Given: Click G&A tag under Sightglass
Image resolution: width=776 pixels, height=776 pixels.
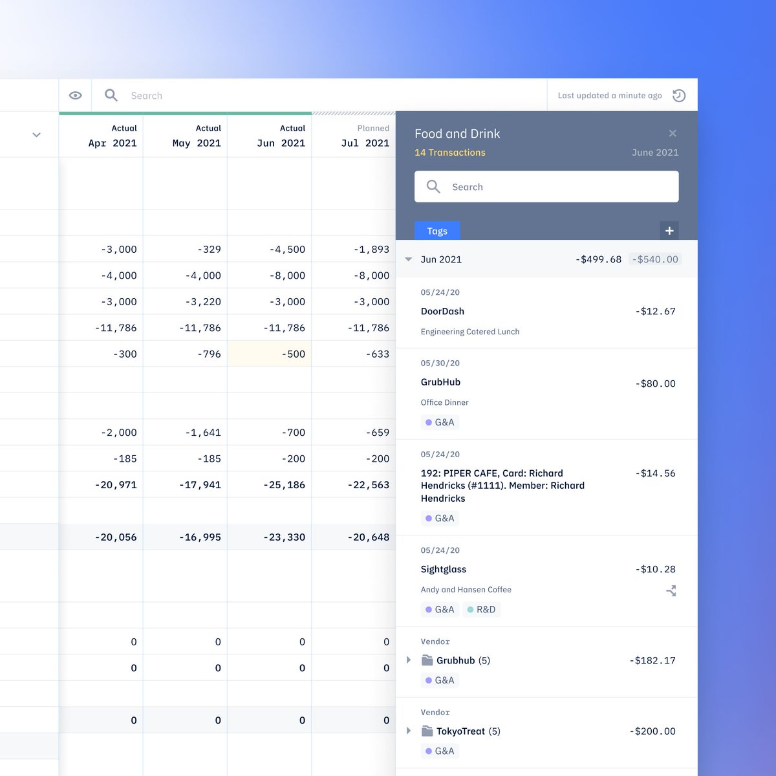Looking at the screenshot, I should click(x=440, y=609).
